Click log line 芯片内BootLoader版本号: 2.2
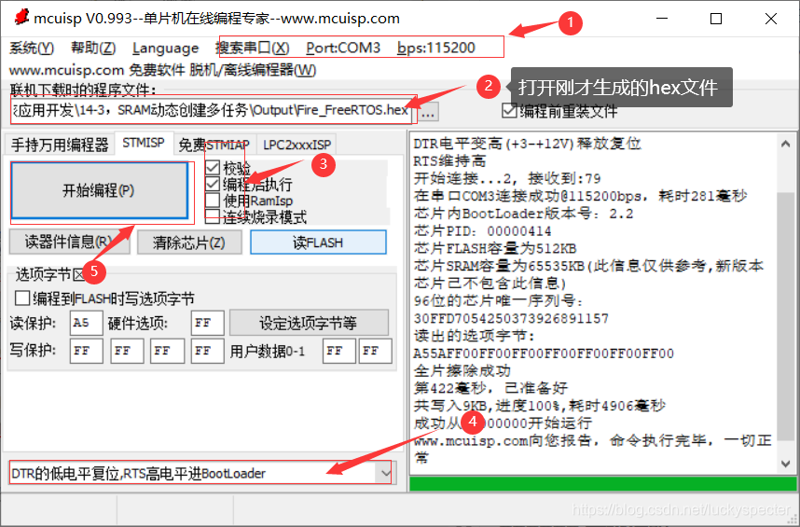The image size is (800, 527). [523, 214]
